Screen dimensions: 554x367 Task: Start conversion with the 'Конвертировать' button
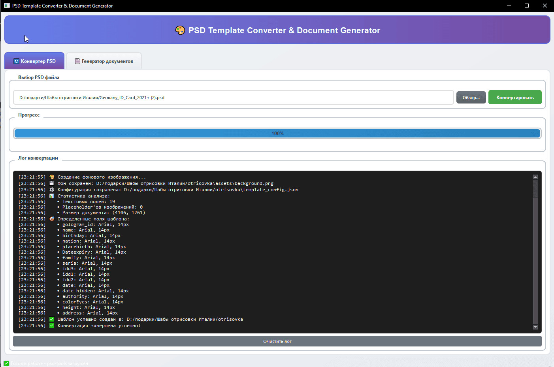[515, 98]
